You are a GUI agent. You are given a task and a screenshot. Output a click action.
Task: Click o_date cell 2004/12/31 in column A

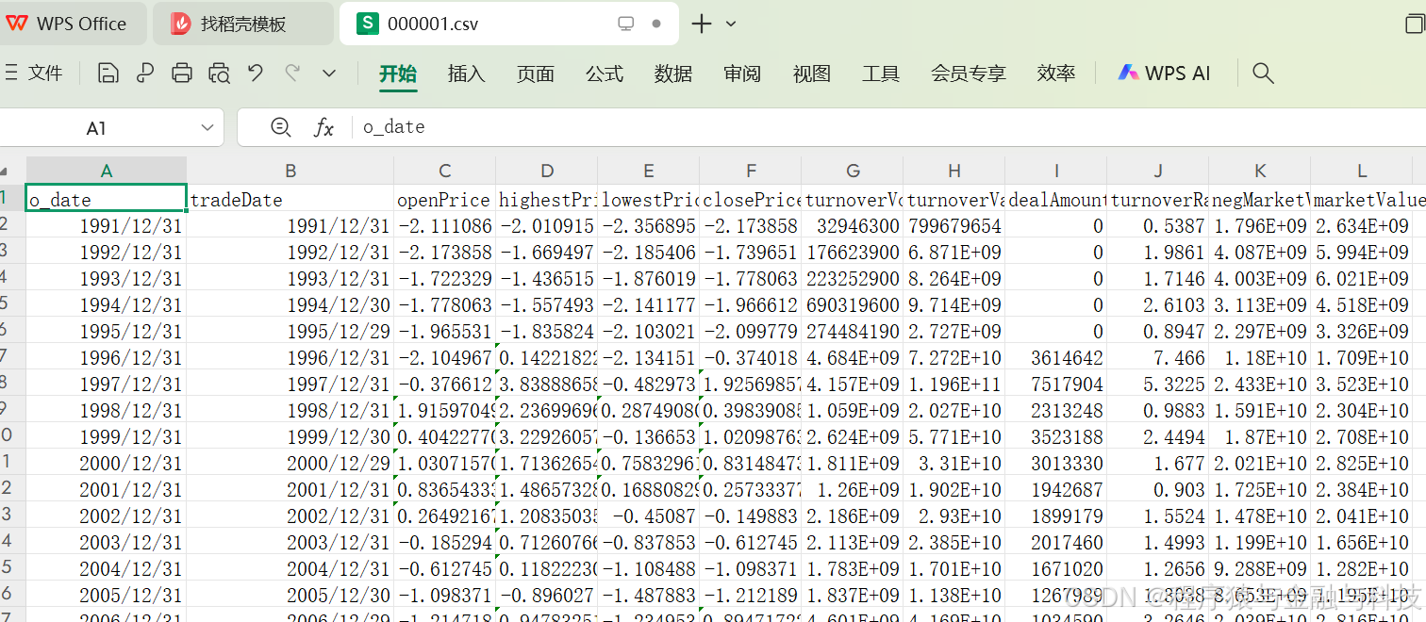(x=107, y=569)
